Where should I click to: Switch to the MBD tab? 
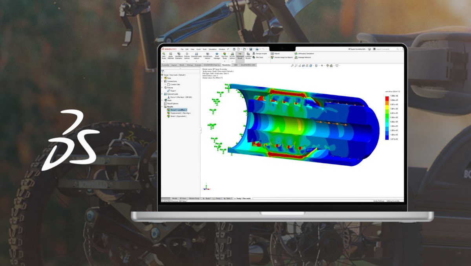[x=235, y=65]
